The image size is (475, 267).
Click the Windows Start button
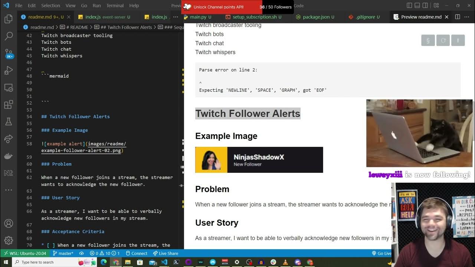(6, 262)
